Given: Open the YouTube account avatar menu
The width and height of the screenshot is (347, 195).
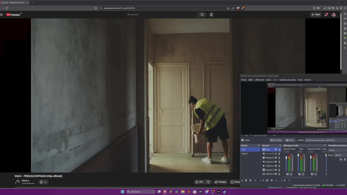Looking at the screenshot, I should (x=334, y=15).
